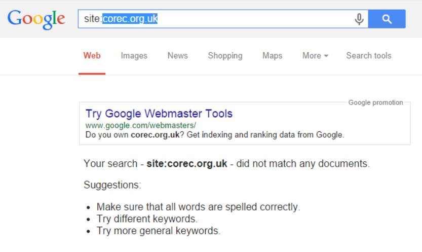This screenshot has width=422, height=252.
Task: Click the www.google.com/webmasters/ green URL
Action: [x=140, y=125]
